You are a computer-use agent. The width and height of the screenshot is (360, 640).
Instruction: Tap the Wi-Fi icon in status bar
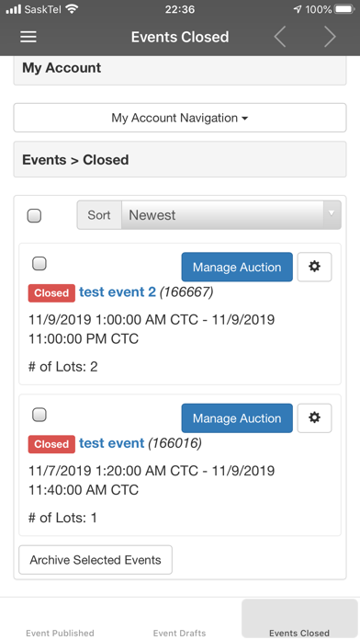point(73,9)
